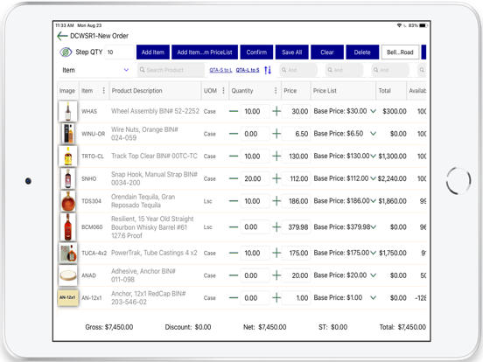The image size is (483, 362).
Task: Increase quantity for AN-12x1 anchor
Action: (276, 298)
